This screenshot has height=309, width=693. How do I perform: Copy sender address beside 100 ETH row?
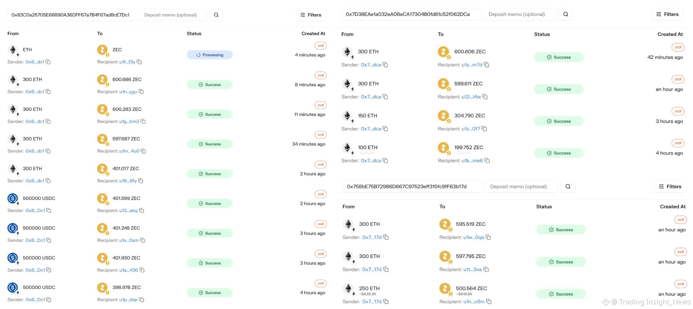click(x=385, y=161)
